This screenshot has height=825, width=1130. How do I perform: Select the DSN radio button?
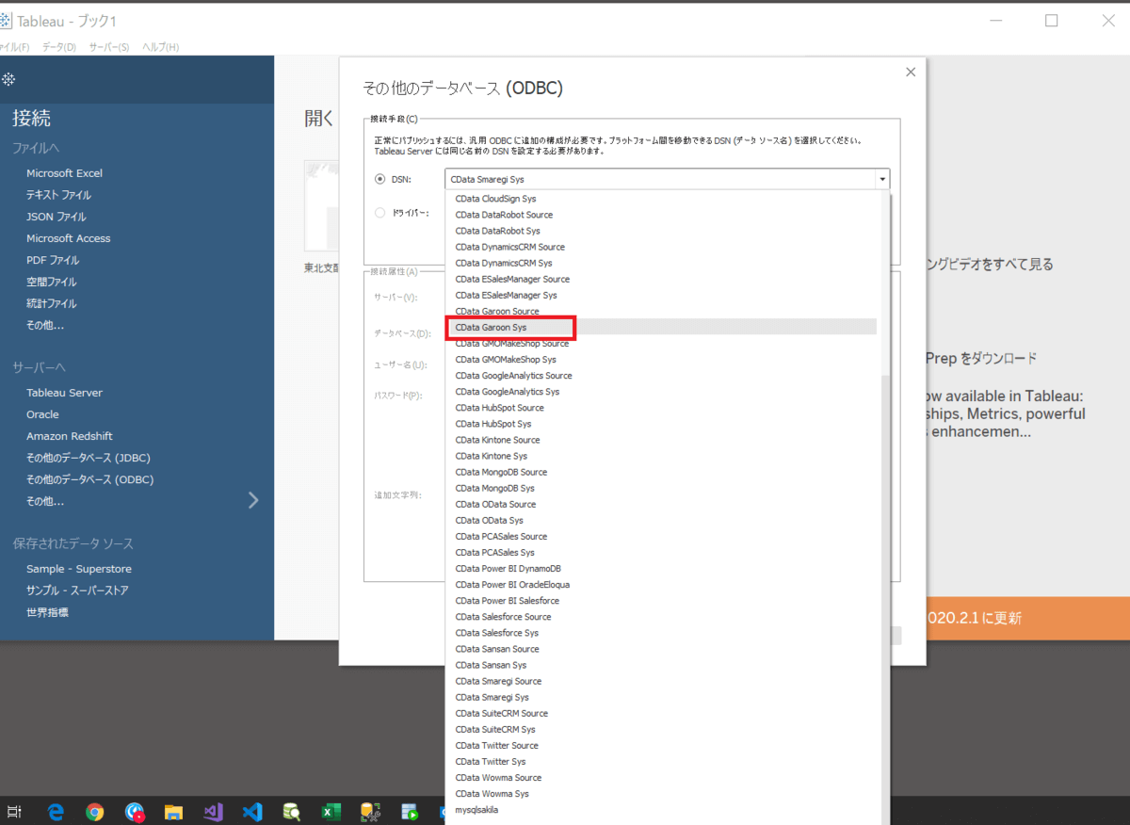coord(380,179)
